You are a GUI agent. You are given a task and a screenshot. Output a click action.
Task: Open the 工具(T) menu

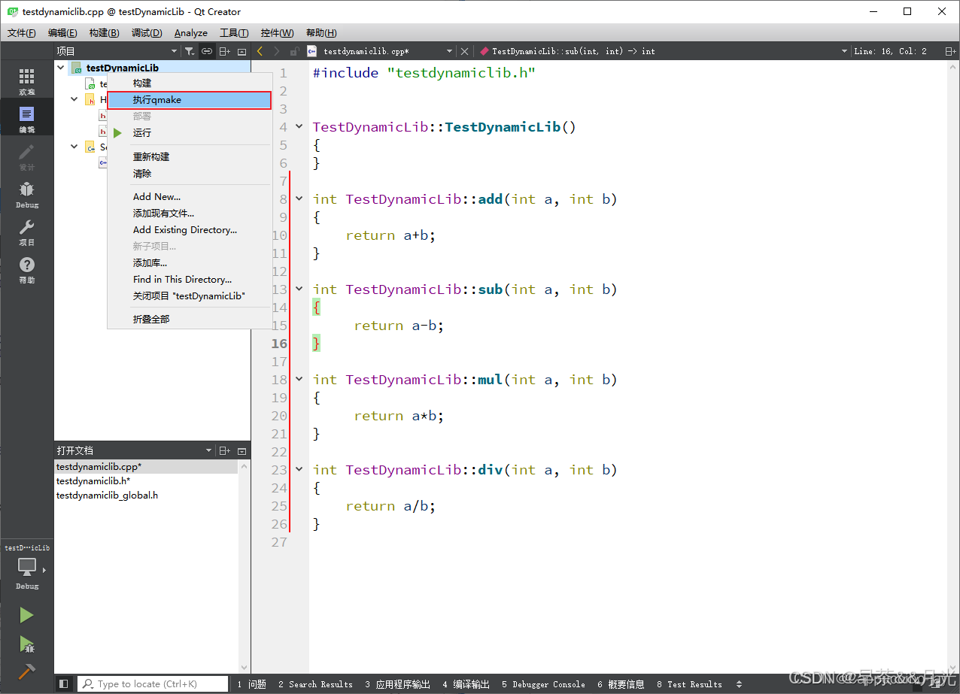click(234, 33)
